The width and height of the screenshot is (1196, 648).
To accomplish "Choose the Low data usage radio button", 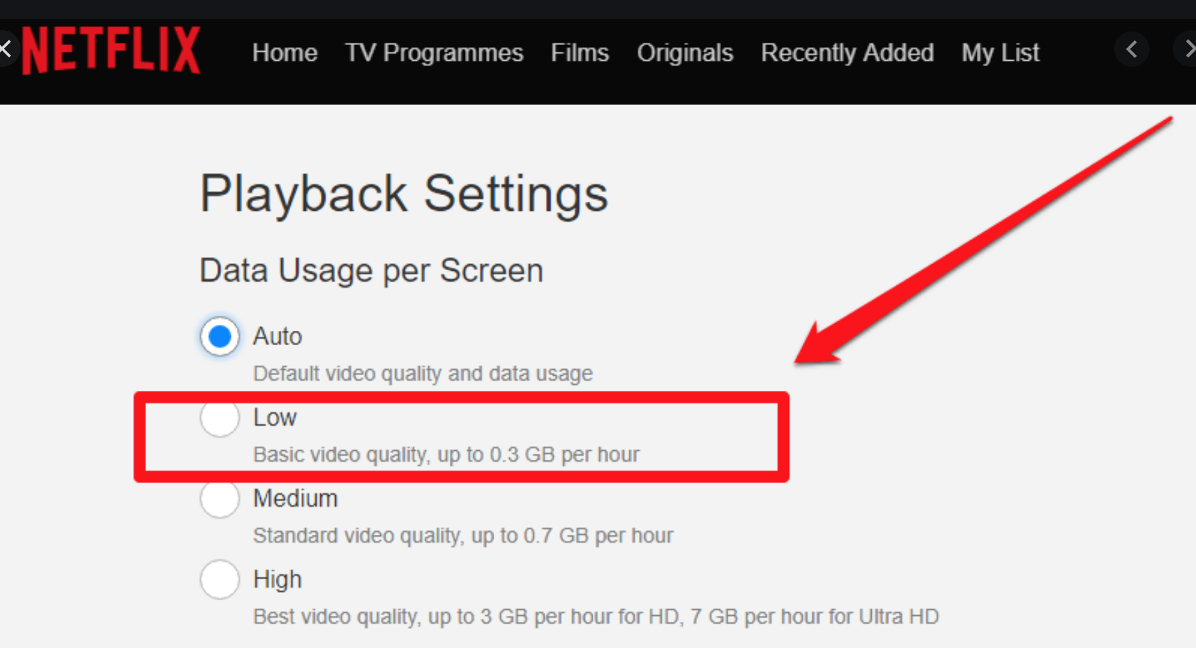I will pos(220,417).
